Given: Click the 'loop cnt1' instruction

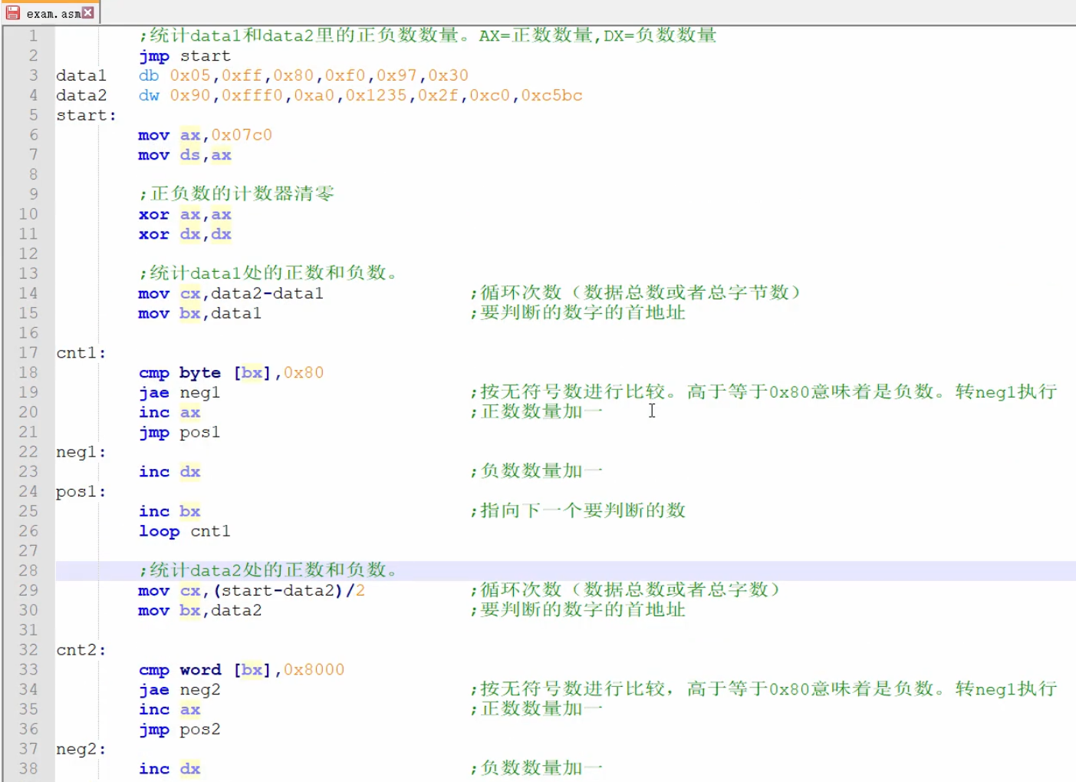Looking at the screenshot, I should click(185, 531).
